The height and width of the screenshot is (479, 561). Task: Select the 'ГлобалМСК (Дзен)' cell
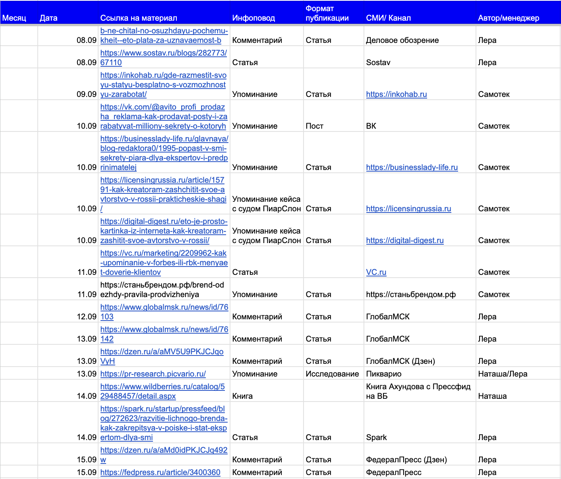(420, 355)
